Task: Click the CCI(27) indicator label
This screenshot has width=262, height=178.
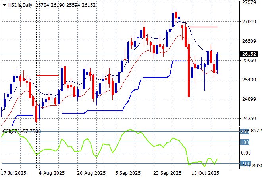Action: [11, 131]
